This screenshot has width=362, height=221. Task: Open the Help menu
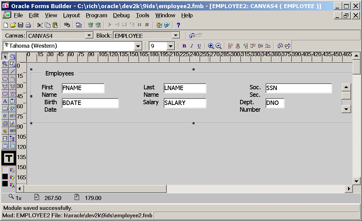pyautogui.click(x=187, y=16)
